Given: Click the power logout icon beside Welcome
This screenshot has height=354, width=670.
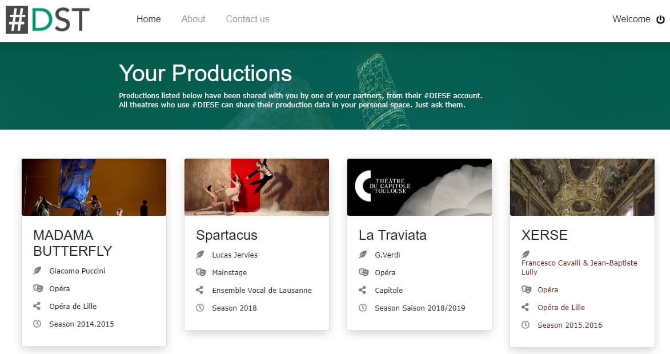Looking at the screenshot, I should click(x=660, y=19).
